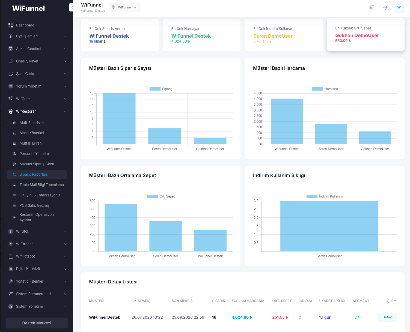Click the Restoran Operasyon Ayarları icon
The image size is (410, 332).
click(x=14, y=217)
